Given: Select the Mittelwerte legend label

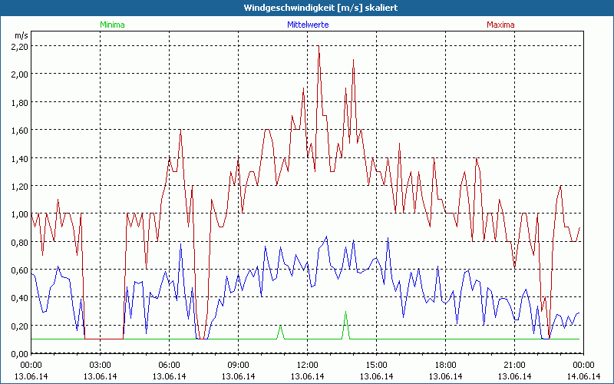Looking at the screenshot, I should [x=307, y=25].
